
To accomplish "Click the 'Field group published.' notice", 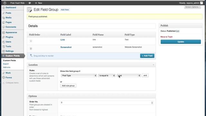I will [x=115, y=16].
